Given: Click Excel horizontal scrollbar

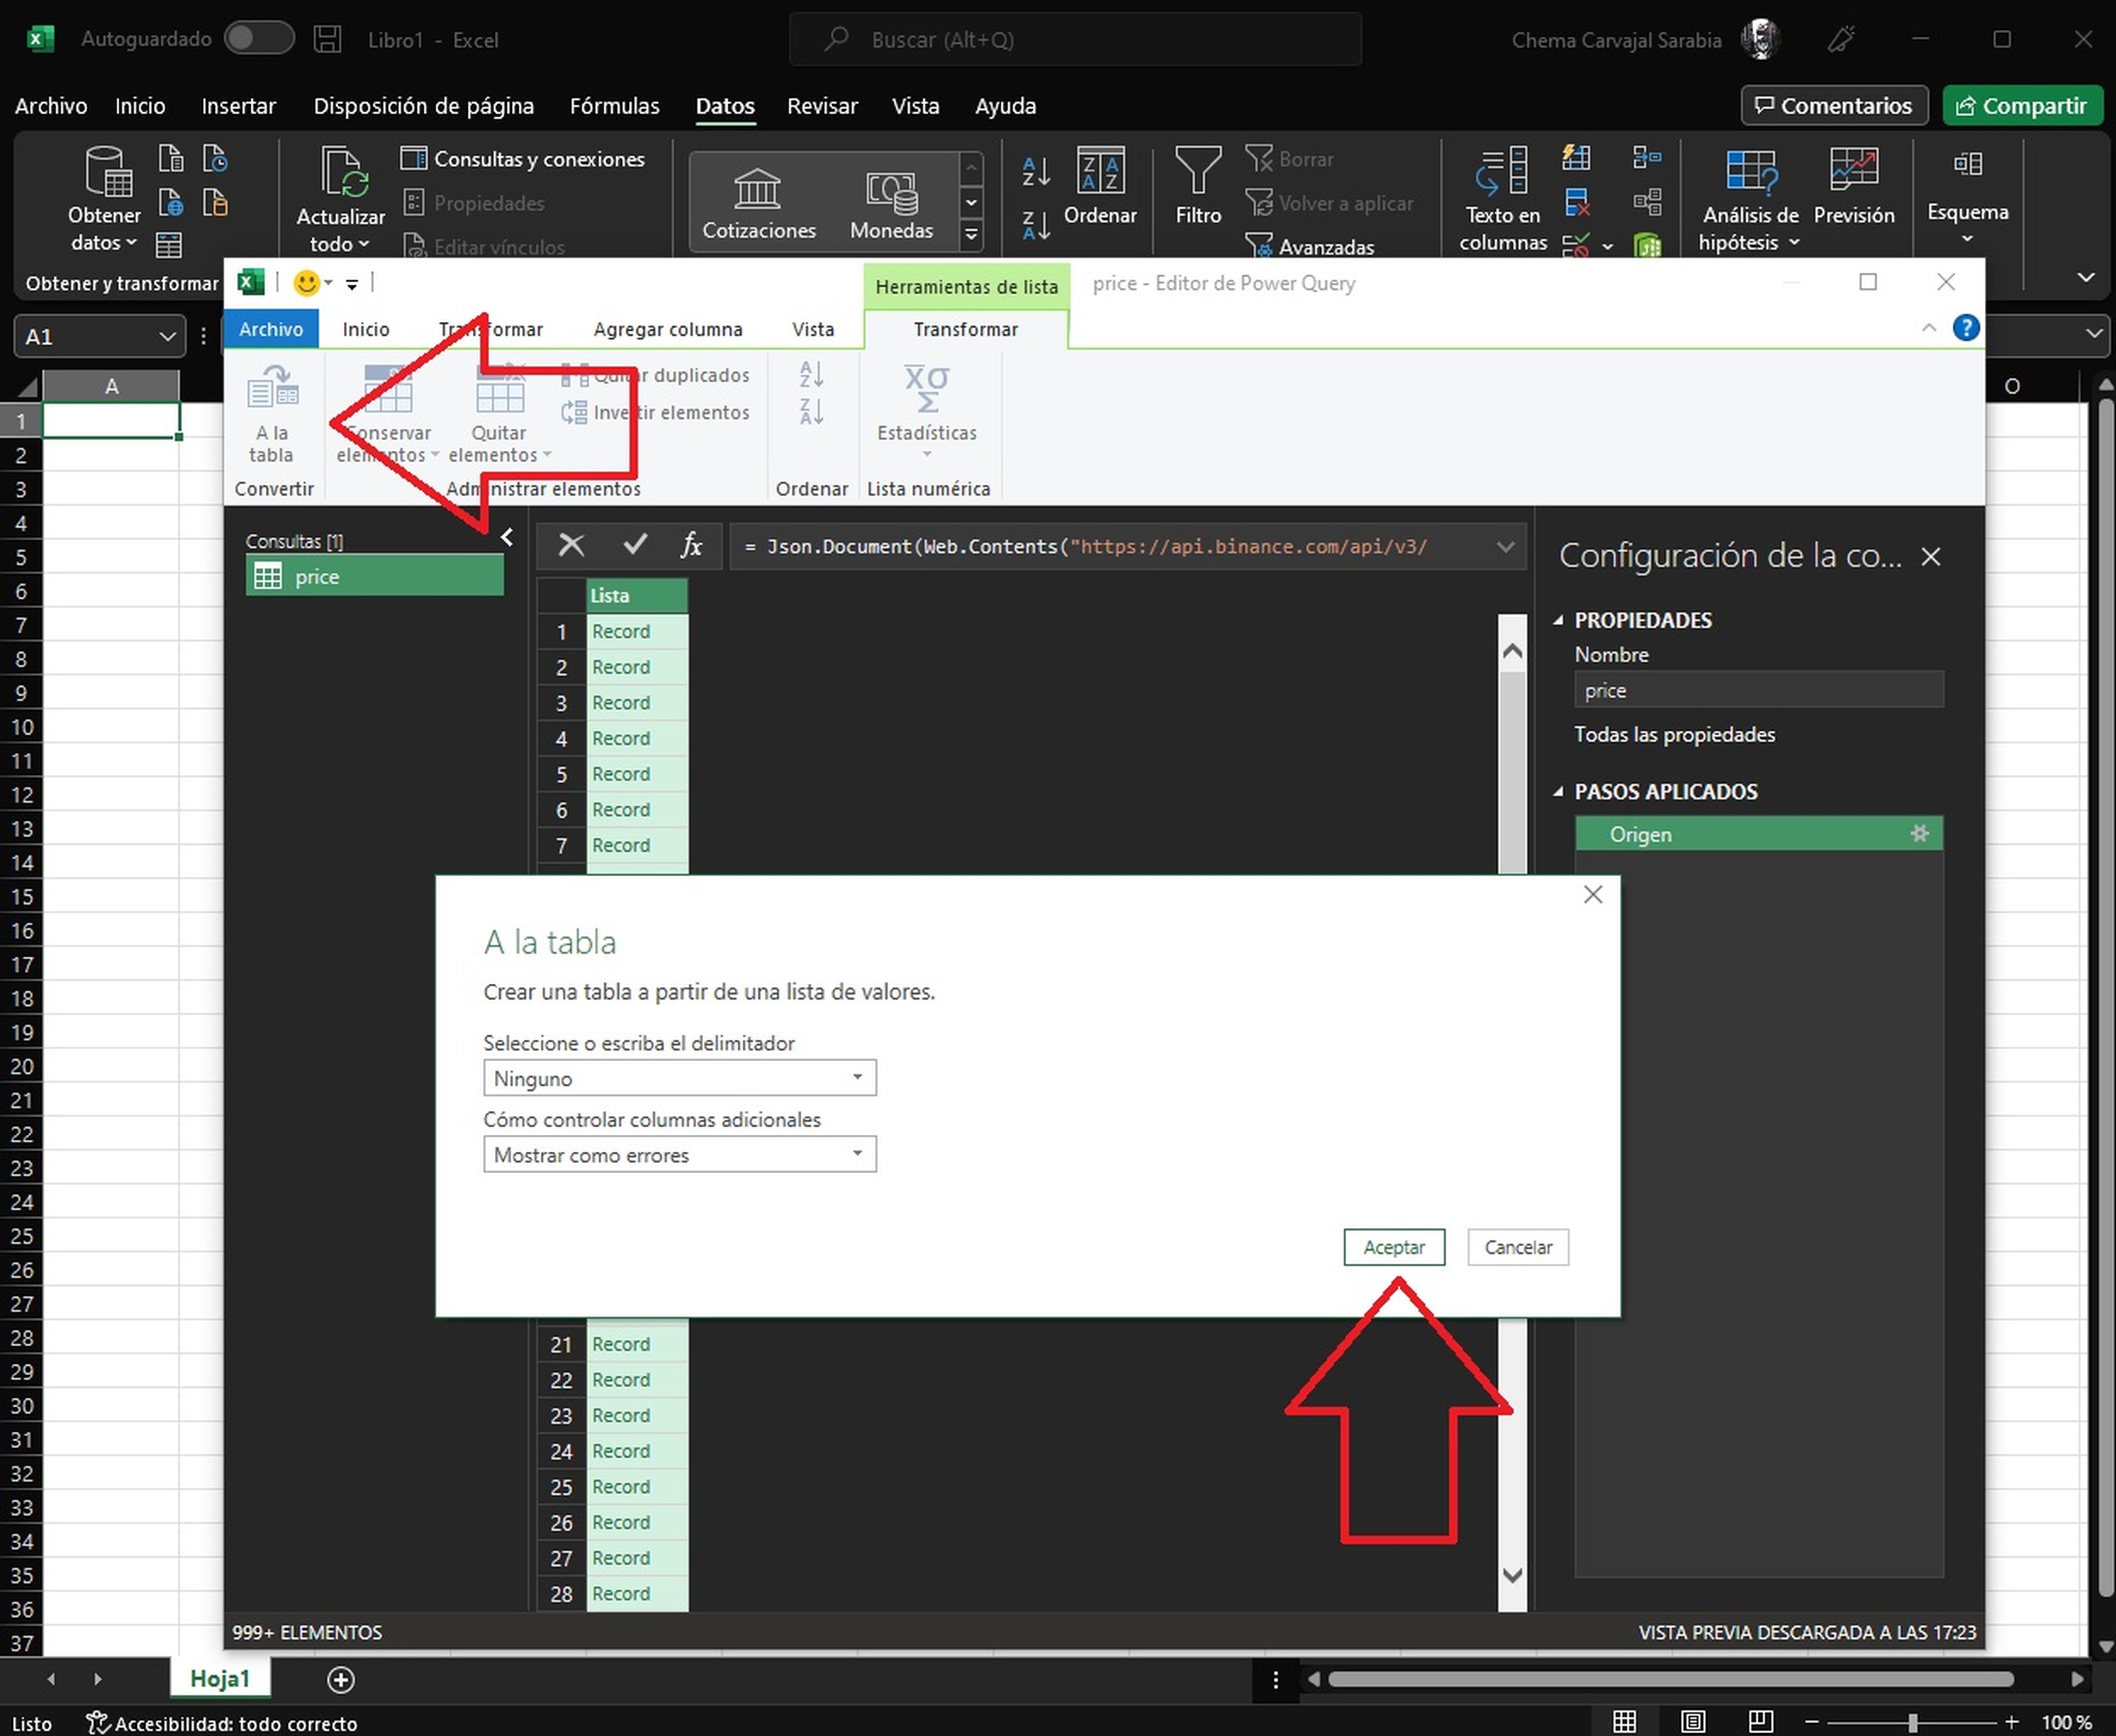Looking at the screenshot, I should pyautogui.click(x=1670, y=1679).
